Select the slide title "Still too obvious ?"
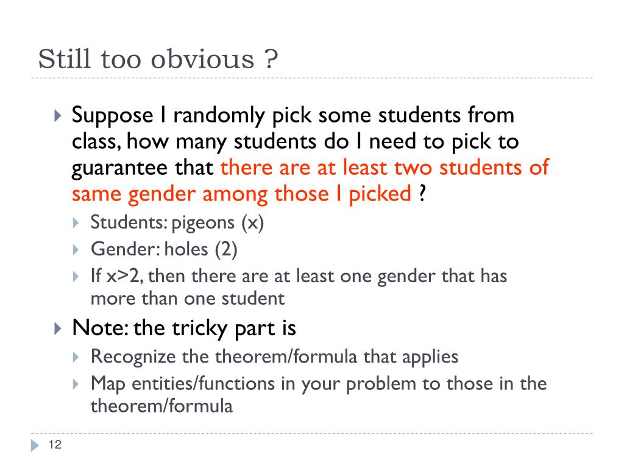Viewport: 624px width, 468px height. point(158,59)
